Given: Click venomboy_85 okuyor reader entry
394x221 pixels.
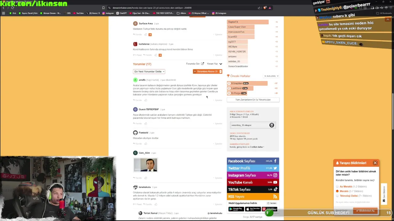Looking at the screenshot, I should pyautogui.click(x=252, y=125).
